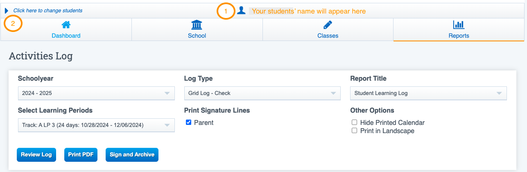Expand the Log Type dropdown
The height and width of the screenshot is (172, 527).
(262, 93)
